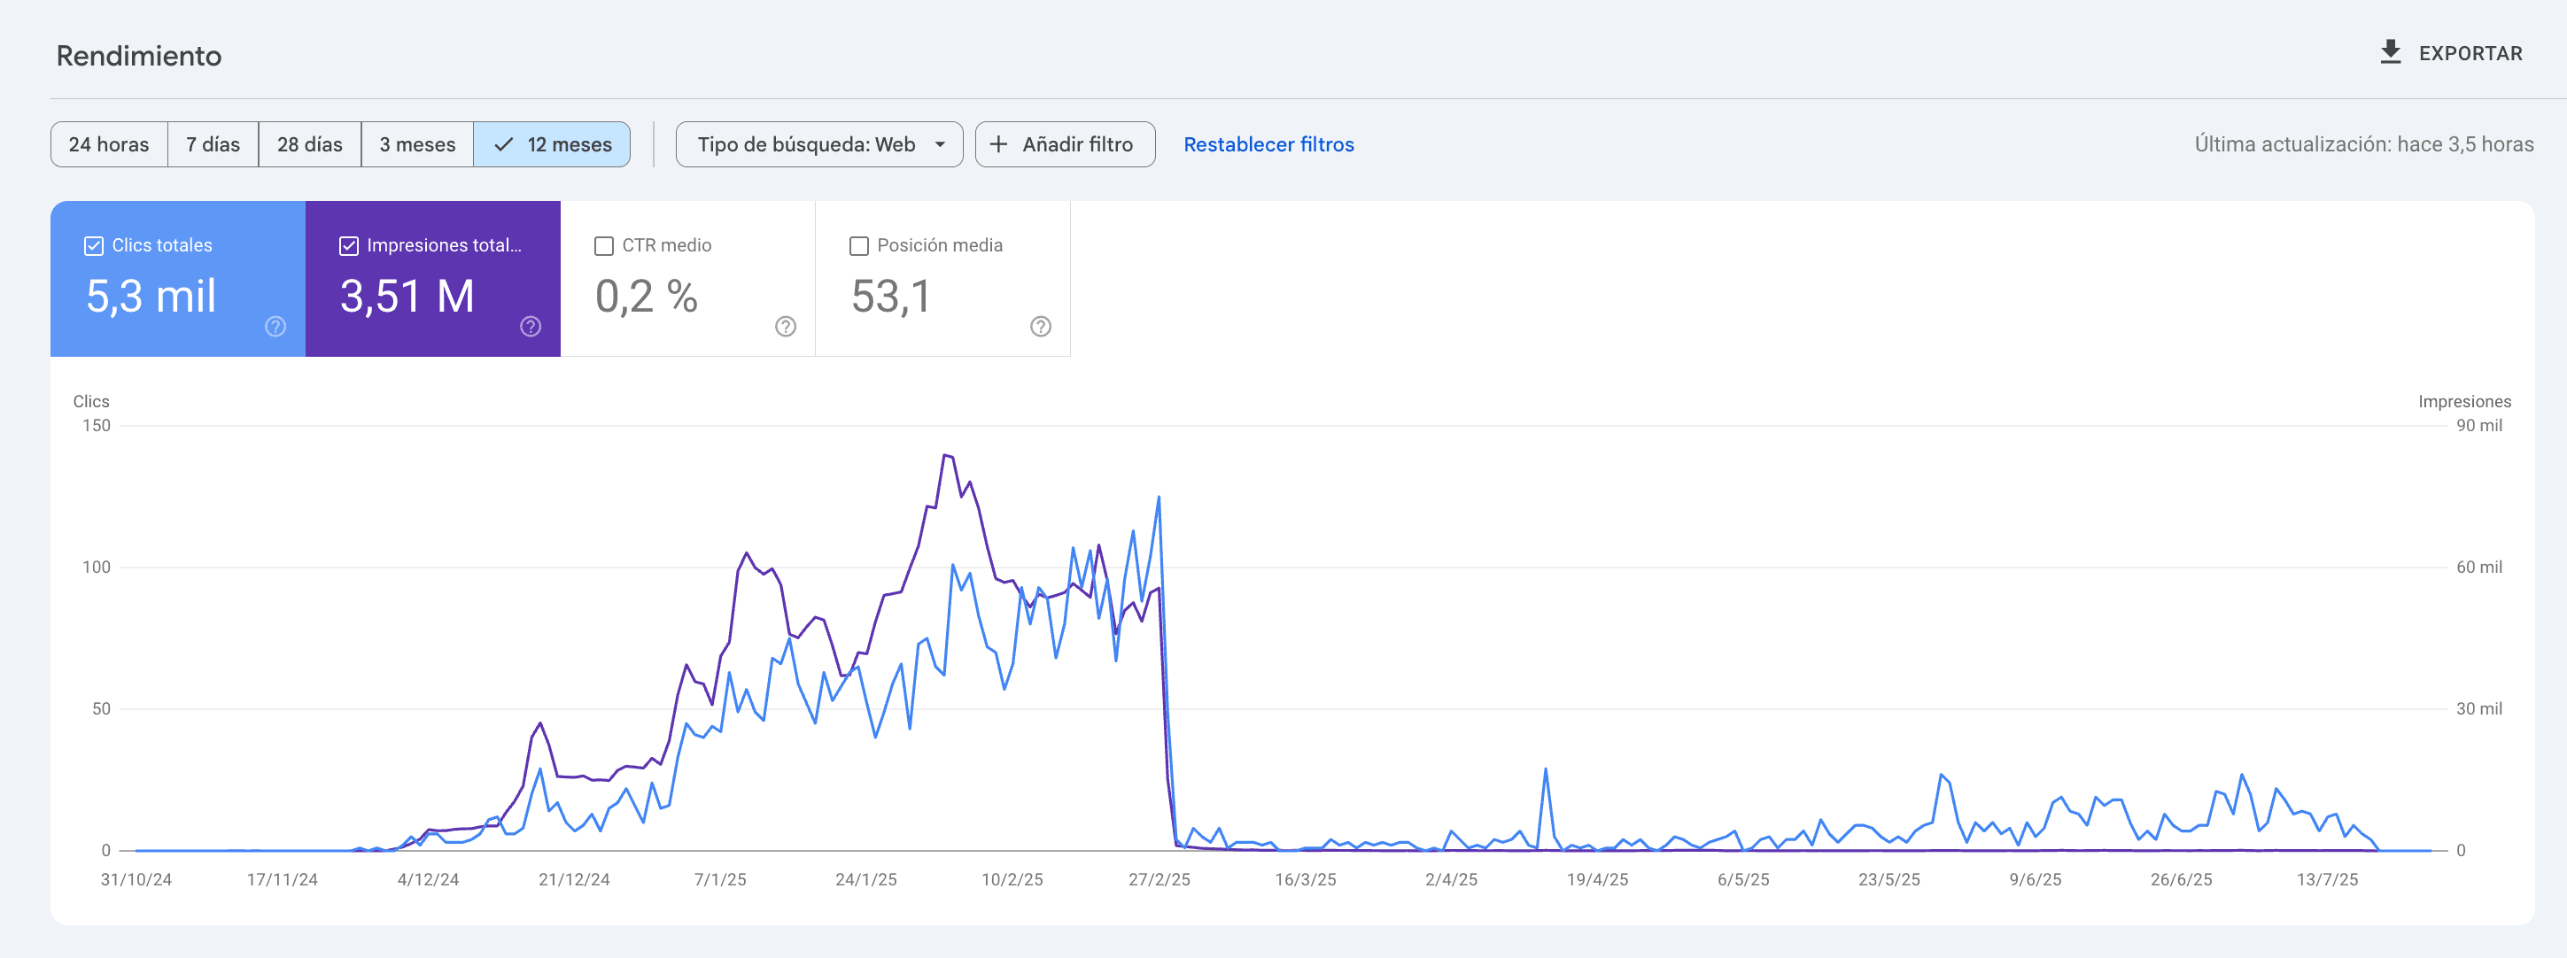
Task: Select the blue Clics totales metric card
Action: 176,279
